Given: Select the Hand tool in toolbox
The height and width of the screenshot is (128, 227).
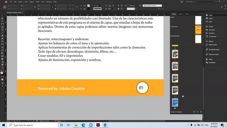Looking at the screenshot, I should (x=2, y=65).
